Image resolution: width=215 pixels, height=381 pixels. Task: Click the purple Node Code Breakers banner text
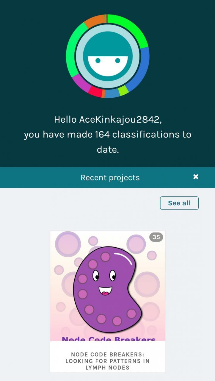(109, 339)
